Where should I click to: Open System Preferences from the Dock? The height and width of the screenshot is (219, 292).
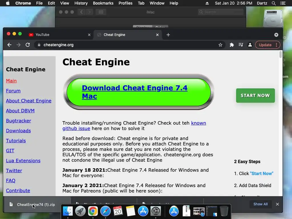click(x=155, y=211)
